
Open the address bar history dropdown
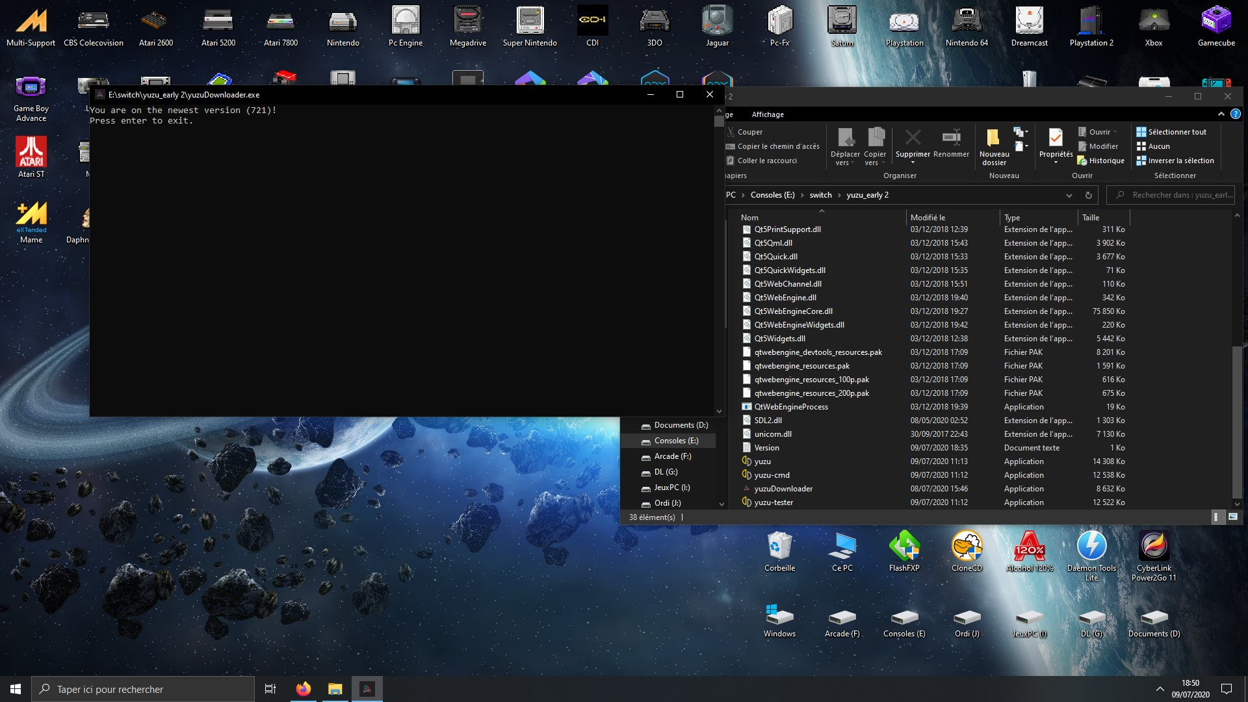pyautogui.click(x=1069, y=195)
